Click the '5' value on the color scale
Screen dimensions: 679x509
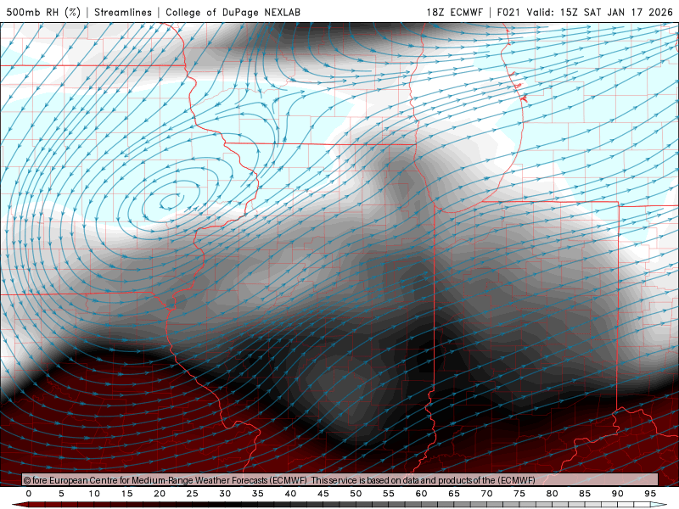pyautogui.click(x=61, y=494)
